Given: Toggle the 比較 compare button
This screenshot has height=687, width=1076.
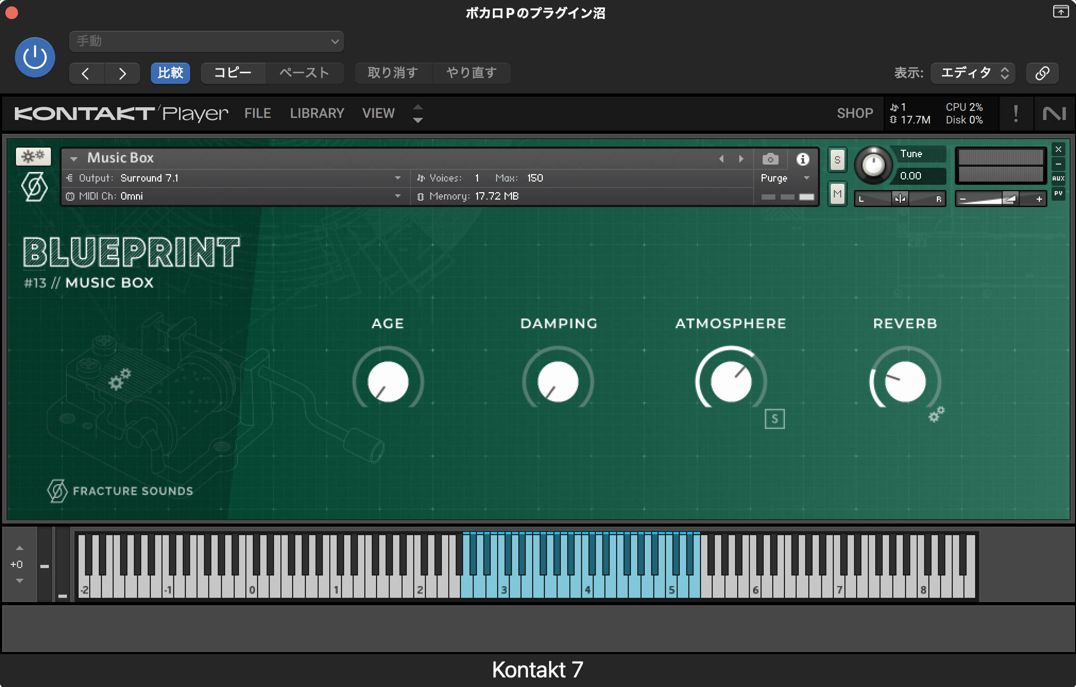Looking at the screenshot, I should (170, 73).
